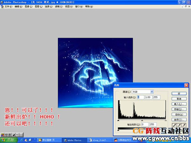Select the white point eyedropper
Viewport: 191px width, 143px height.
coord(184,125)
